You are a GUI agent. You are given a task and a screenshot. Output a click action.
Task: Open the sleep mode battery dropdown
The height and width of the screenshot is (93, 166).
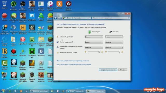(94, 47)
